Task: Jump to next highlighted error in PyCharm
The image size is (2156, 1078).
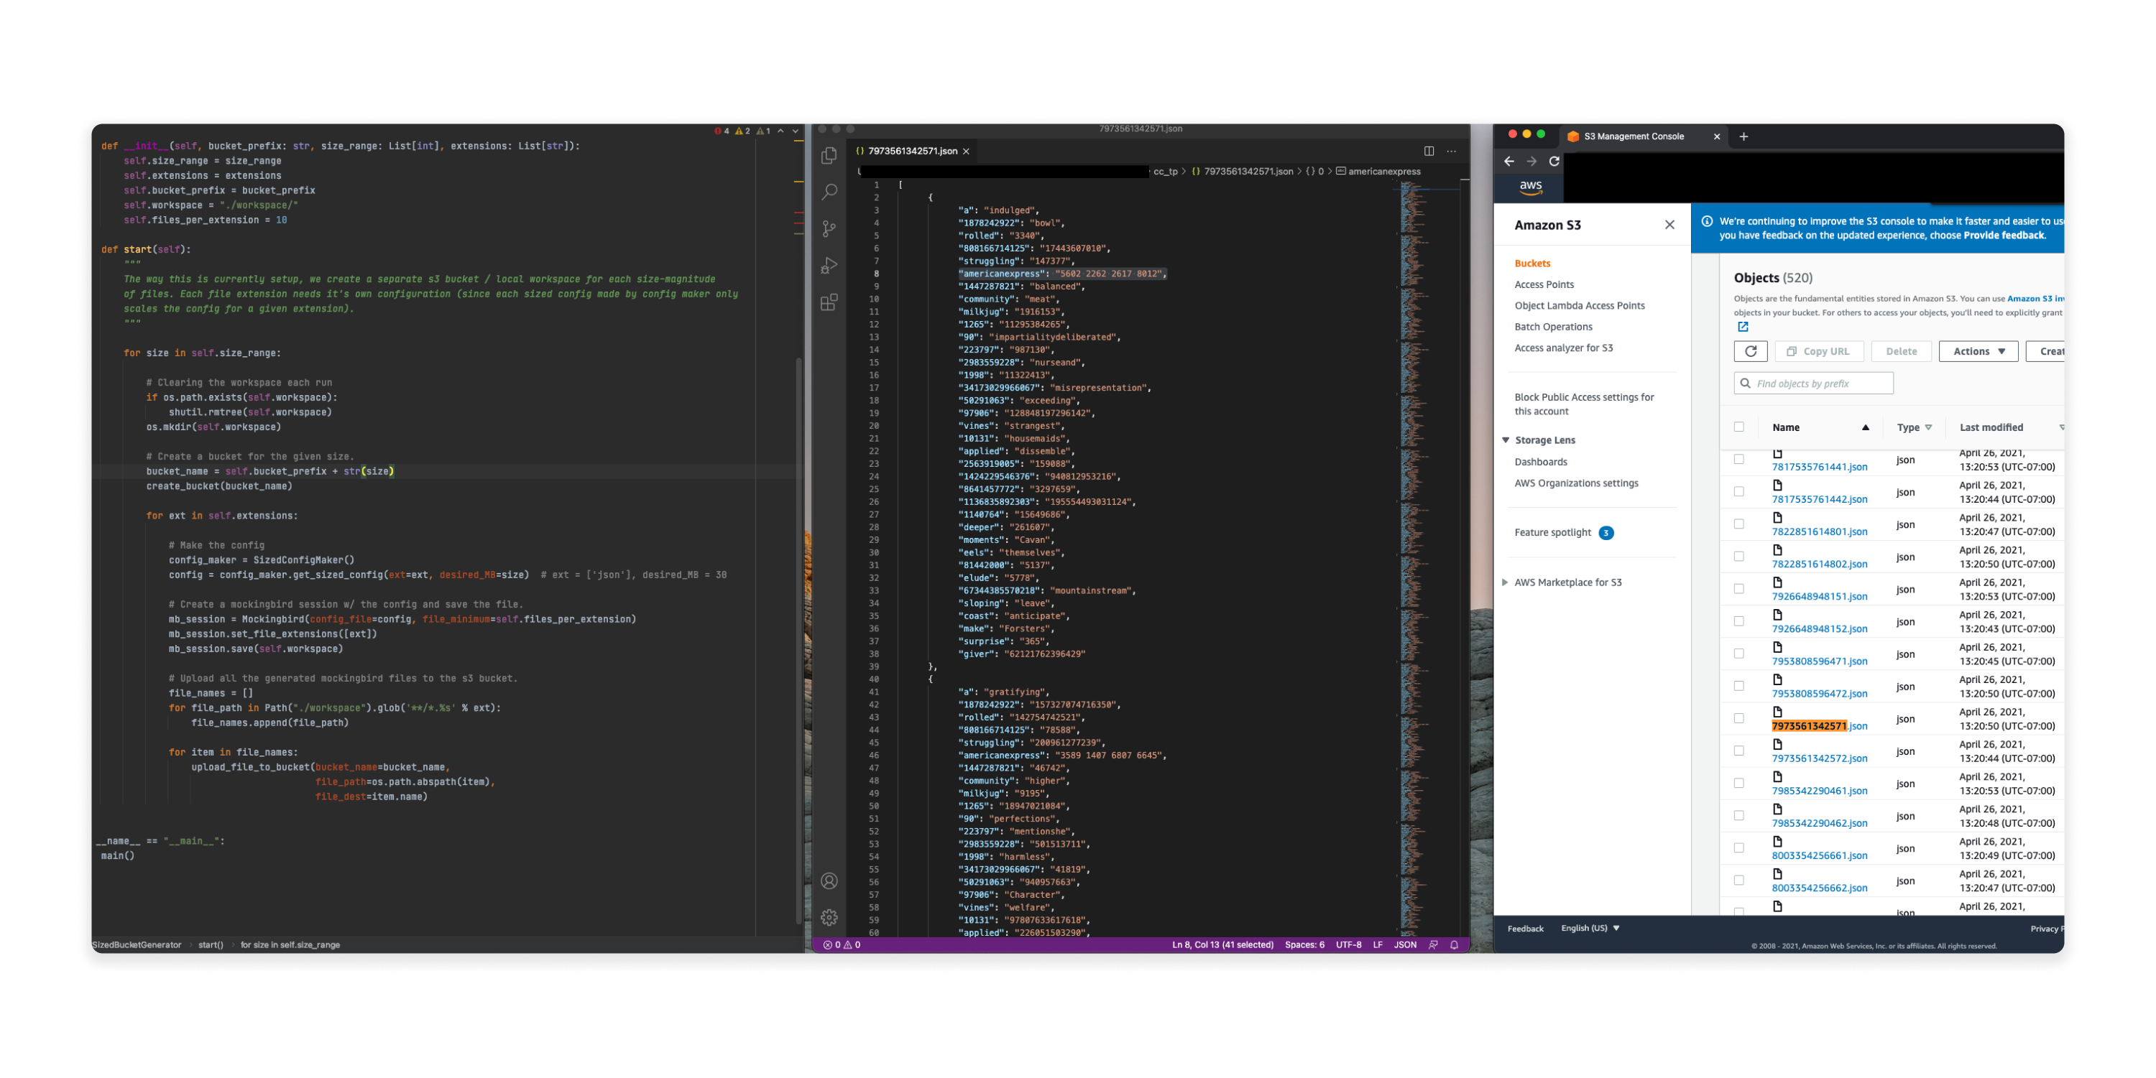Action: pyautogui.click(x=795, y=131)
